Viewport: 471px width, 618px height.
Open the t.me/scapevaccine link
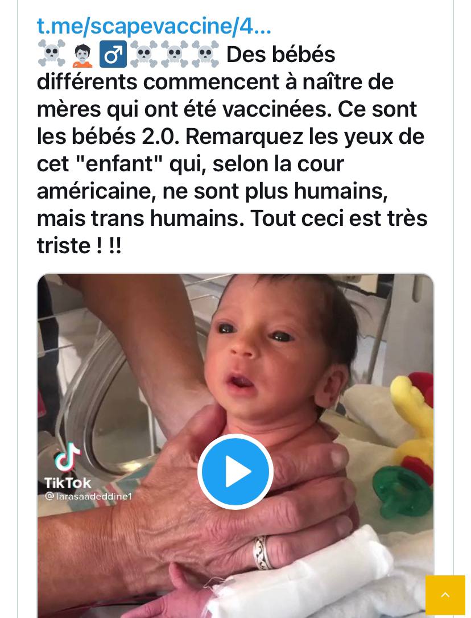pos(154,26)
